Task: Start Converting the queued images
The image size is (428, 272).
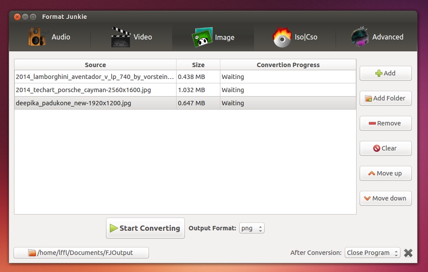Action: (x=145, y=228)
